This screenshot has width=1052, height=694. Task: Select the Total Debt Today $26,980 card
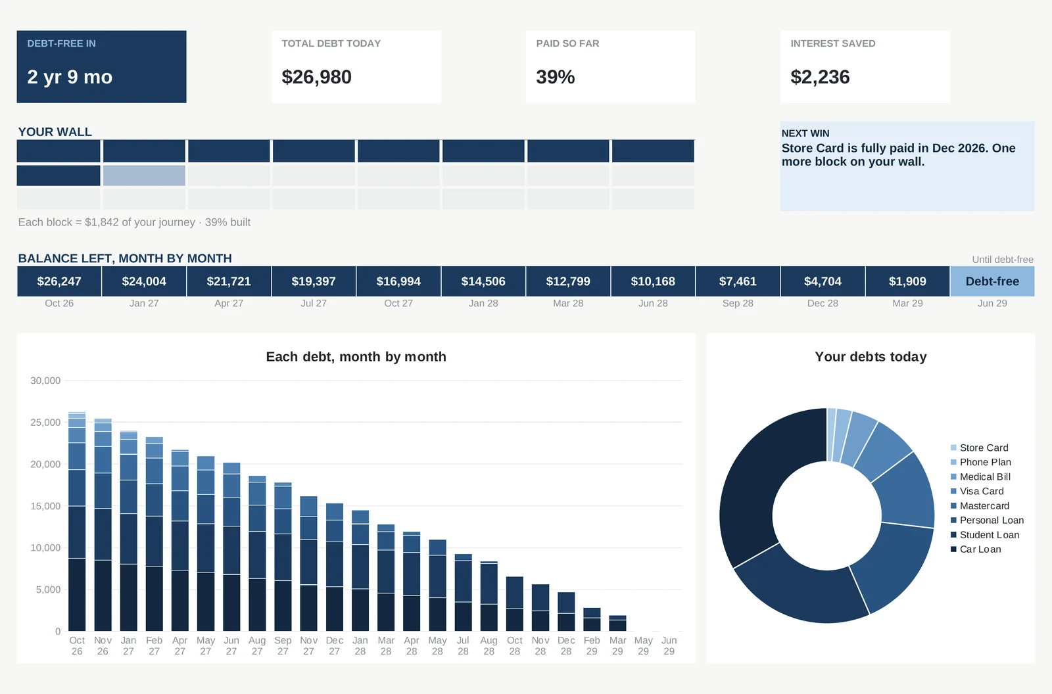point(356,66)
